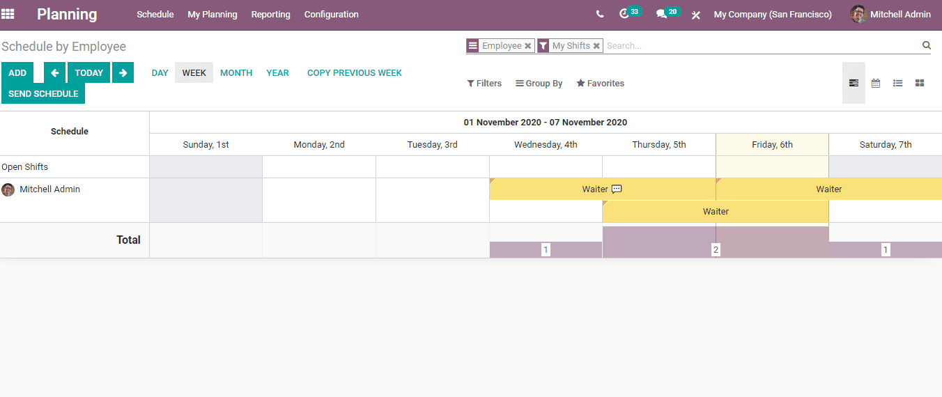Switch to Gantt view icon
Viewport: 942px width, 397px height.
(x=854, y=83)
